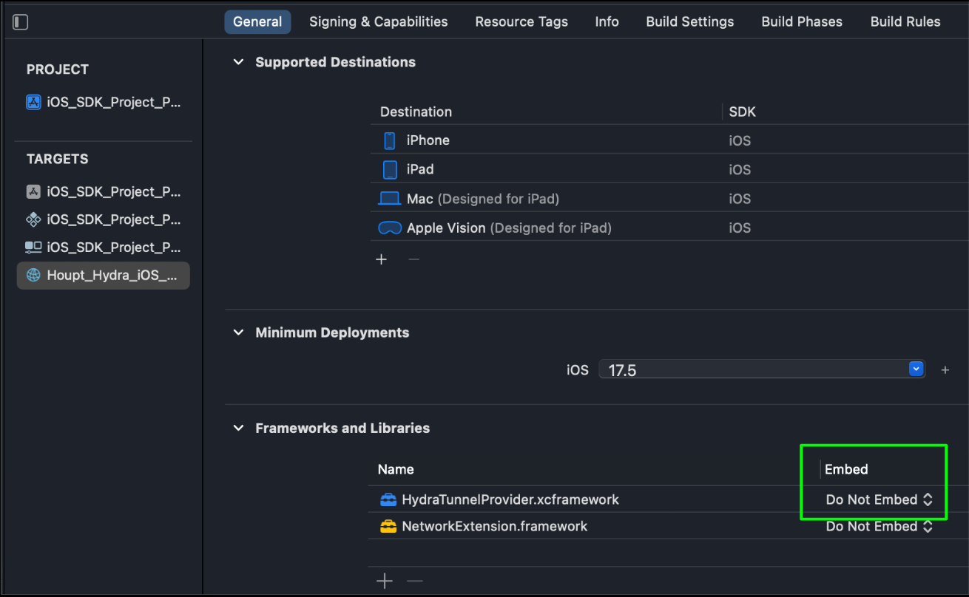Open the Resource Tags tab
This screenshot has width=969, height=597.
coord(521,22)
